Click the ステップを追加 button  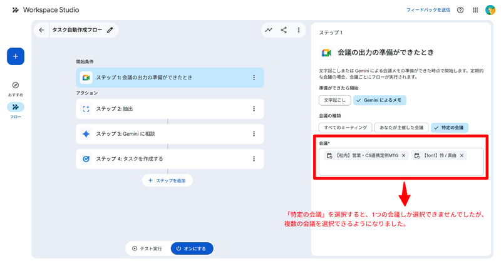pos(167,180)
